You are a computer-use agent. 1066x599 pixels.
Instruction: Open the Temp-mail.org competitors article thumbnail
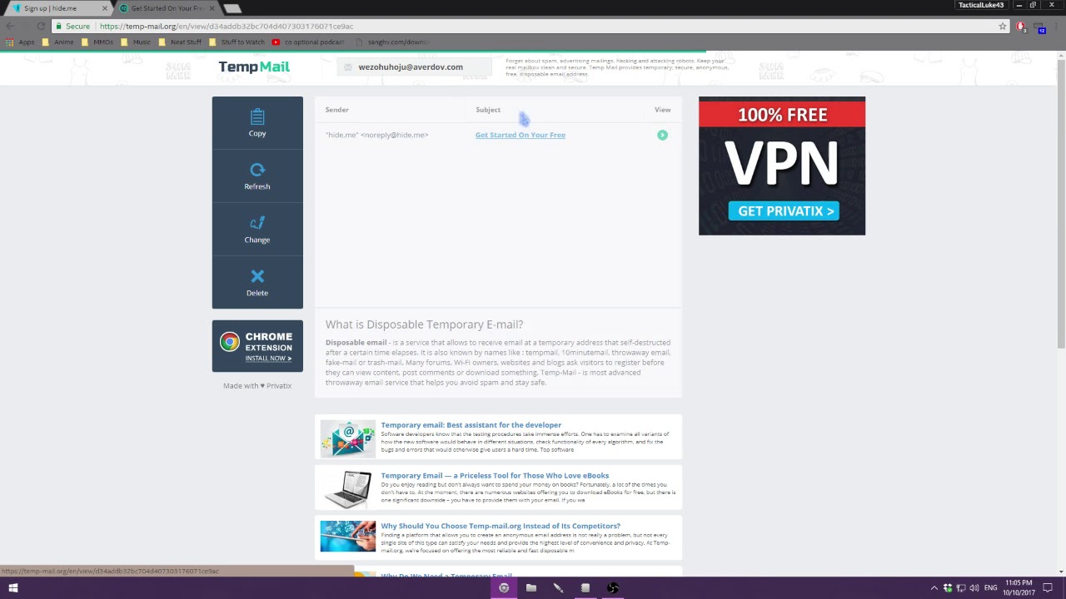pos(348,537)
